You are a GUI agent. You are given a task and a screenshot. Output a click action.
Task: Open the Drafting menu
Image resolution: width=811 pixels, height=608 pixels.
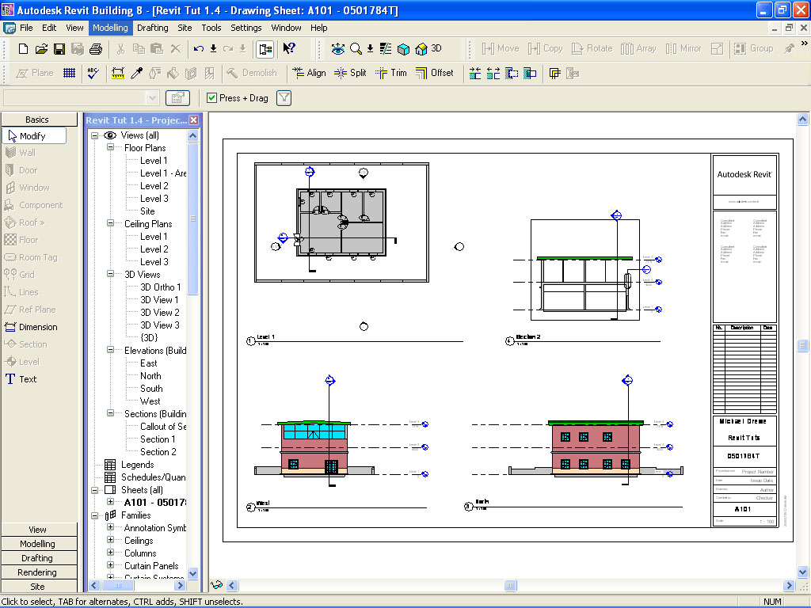coord(153,28)
